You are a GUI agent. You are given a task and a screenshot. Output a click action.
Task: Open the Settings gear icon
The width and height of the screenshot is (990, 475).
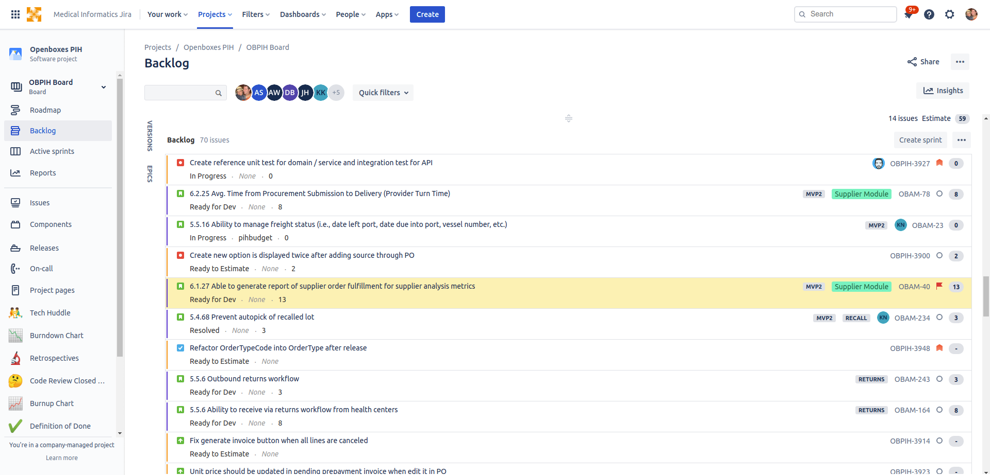coord(950,14)
